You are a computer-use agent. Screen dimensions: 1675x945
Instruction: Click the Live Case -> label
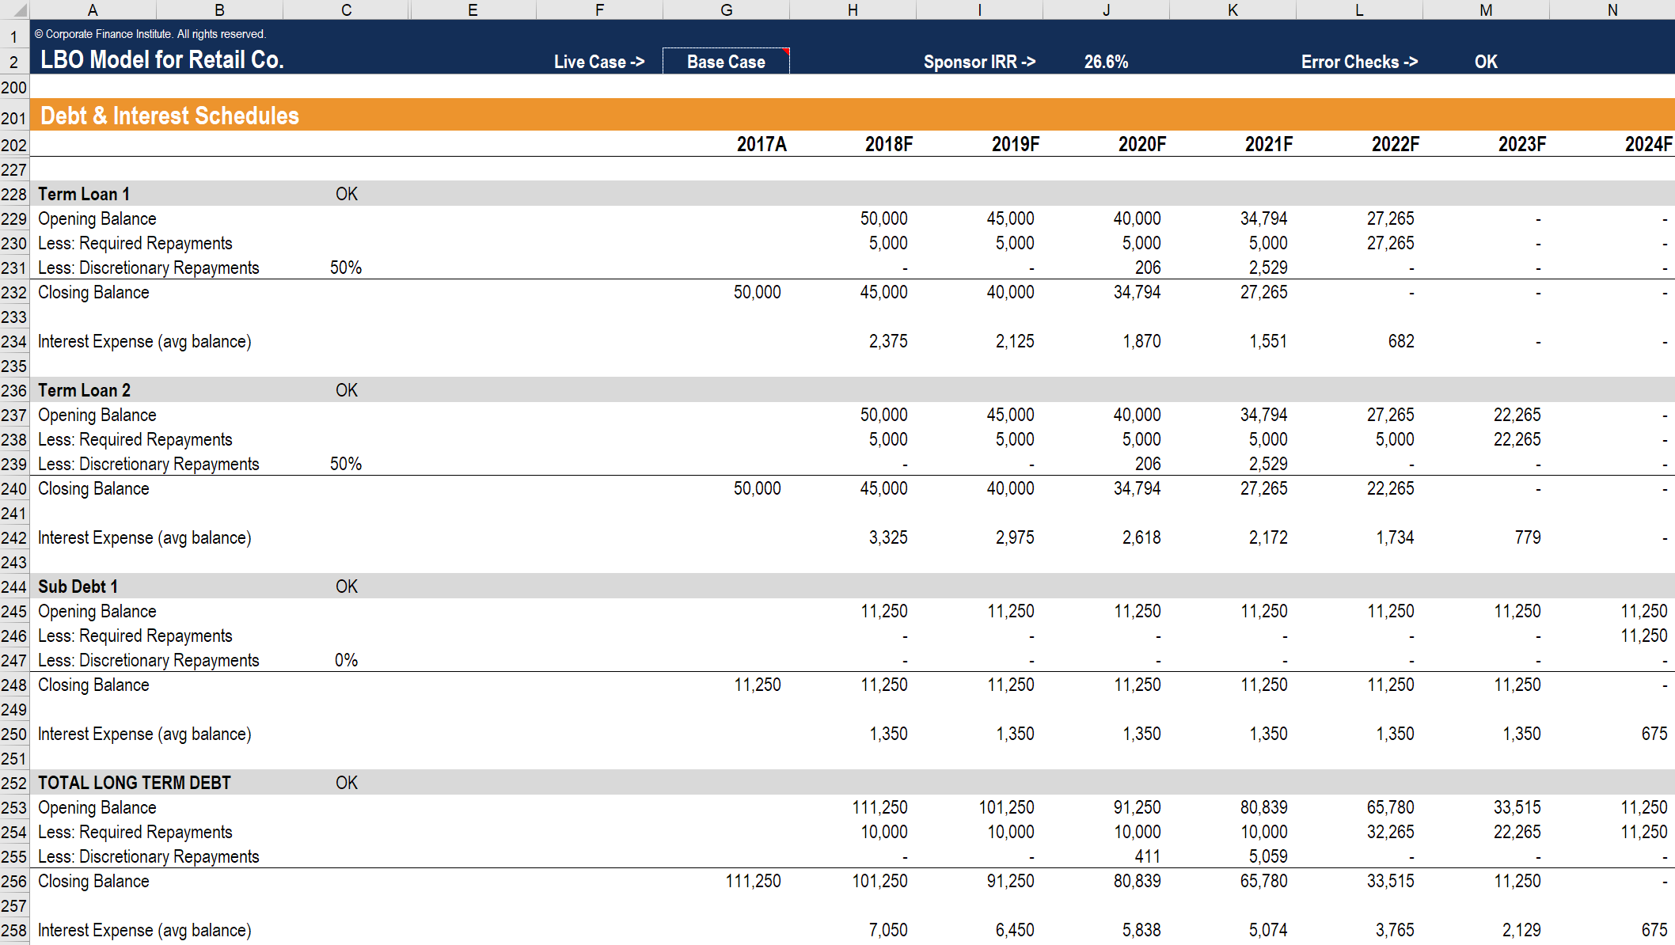pyautogui.click(x=598, y=62)
